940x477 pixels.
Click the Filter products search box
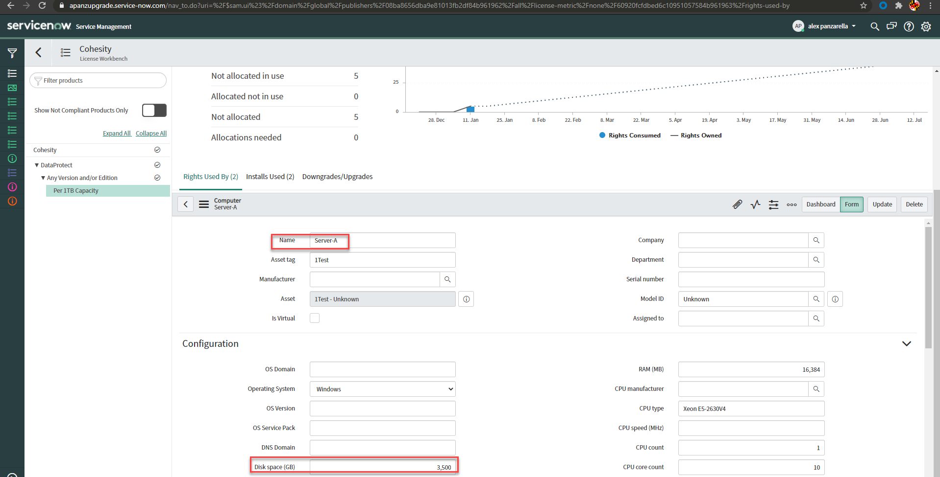click(x=98, y=80)
